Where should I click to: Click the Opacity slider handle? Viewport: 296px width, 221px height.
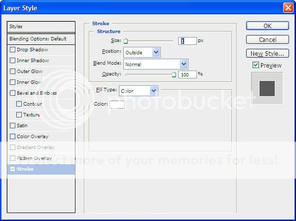pyautogui.click(x=174, y=74)
